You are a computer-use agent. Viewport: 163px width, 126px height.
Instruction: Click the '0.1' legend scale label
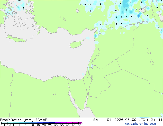(3, 125)
